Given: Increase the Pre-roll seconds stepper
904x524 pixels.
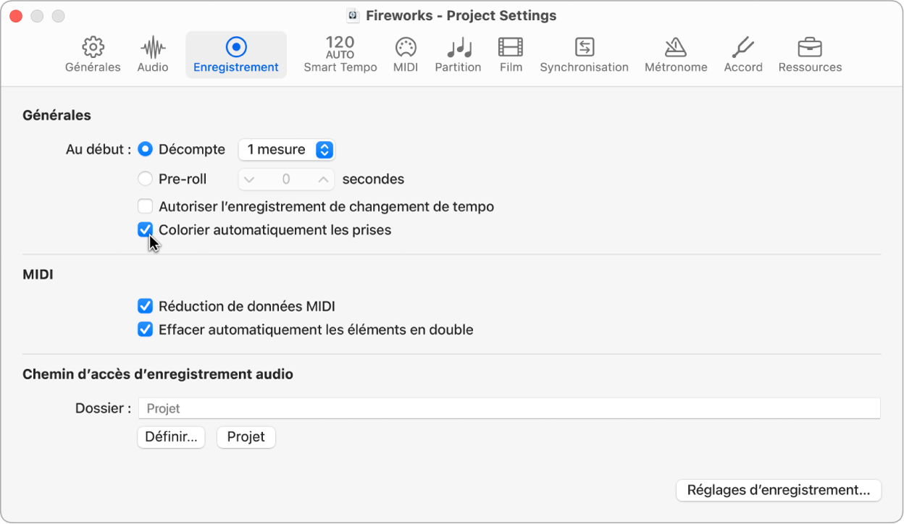Looking at the screenshot, I should click(322, 179).
